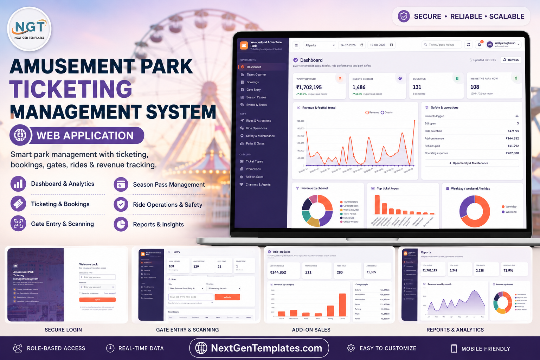The height and width of the screenshot is (360, 540).
Task: Click the clock icon next to Updated 08:01:45
Action: 471,60
